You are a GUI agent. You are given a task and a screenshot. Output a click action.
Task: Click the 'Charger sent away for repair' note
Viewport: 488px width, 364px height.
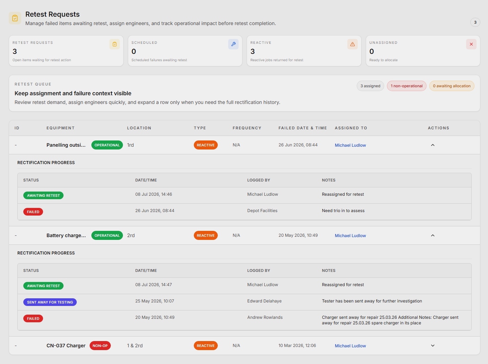tap(390, 320)
